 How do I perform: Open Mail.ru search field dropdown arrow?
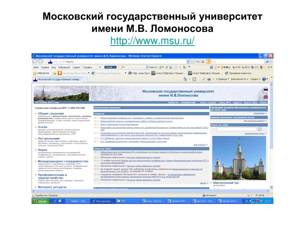coord(147,67)
